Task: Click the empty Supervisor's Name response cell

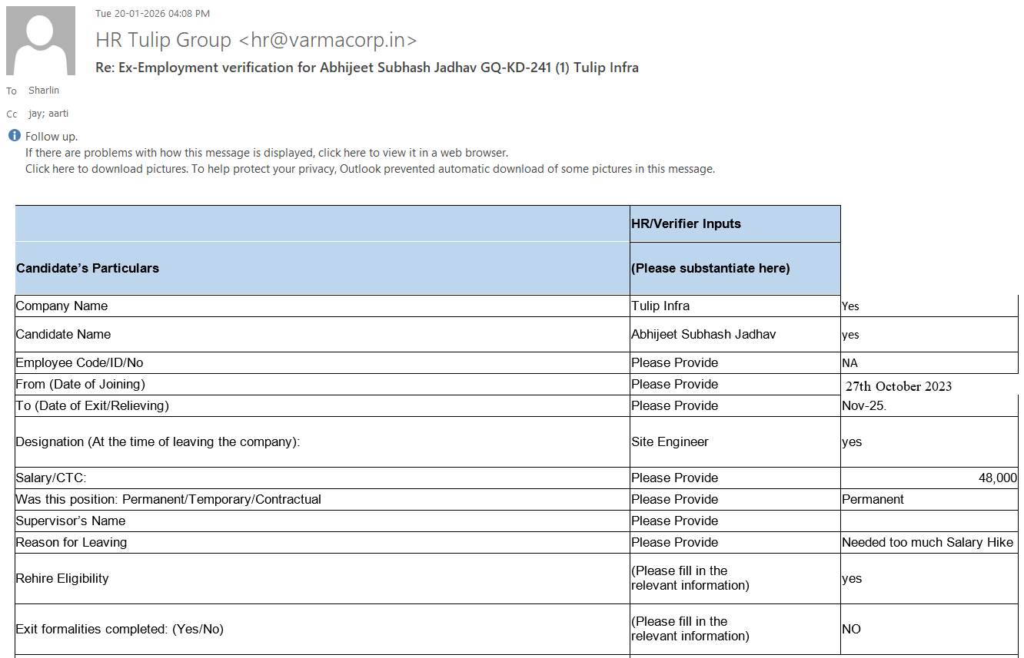Action: coord(929,521)
